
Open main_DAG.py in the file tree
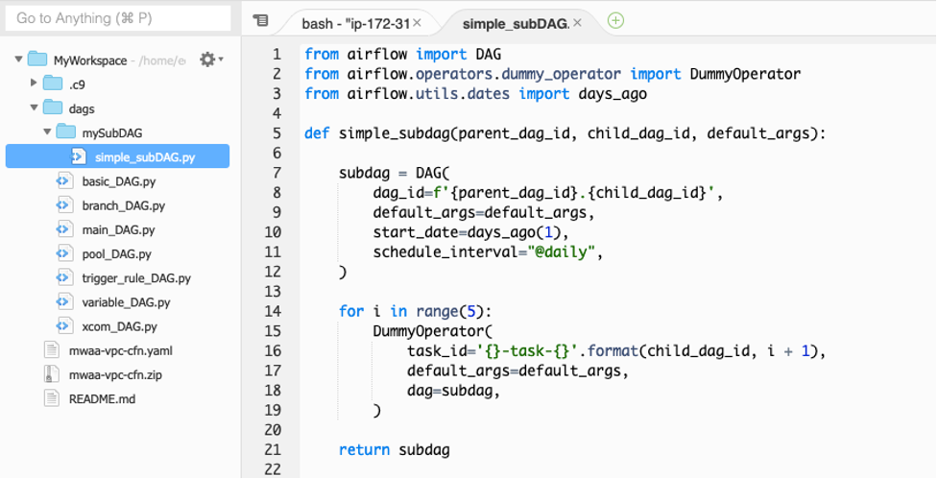pyautogui.click(x=118, y=230)
